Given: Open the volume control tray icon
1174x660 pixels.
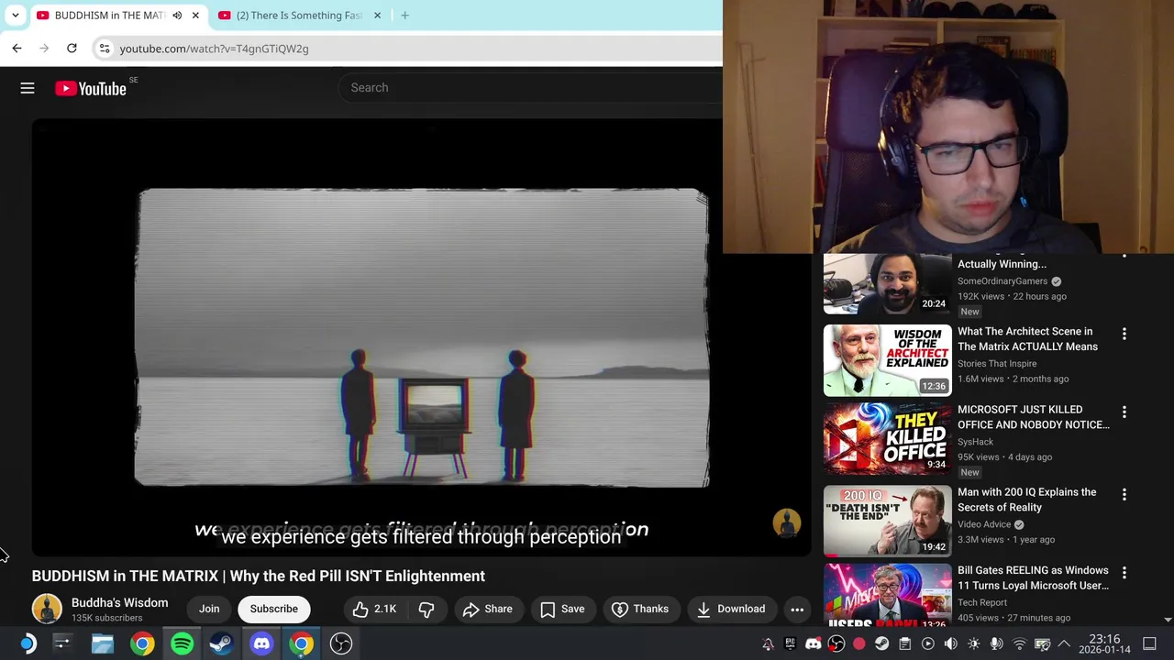Looking at the screenshot, I should point(950,644).
